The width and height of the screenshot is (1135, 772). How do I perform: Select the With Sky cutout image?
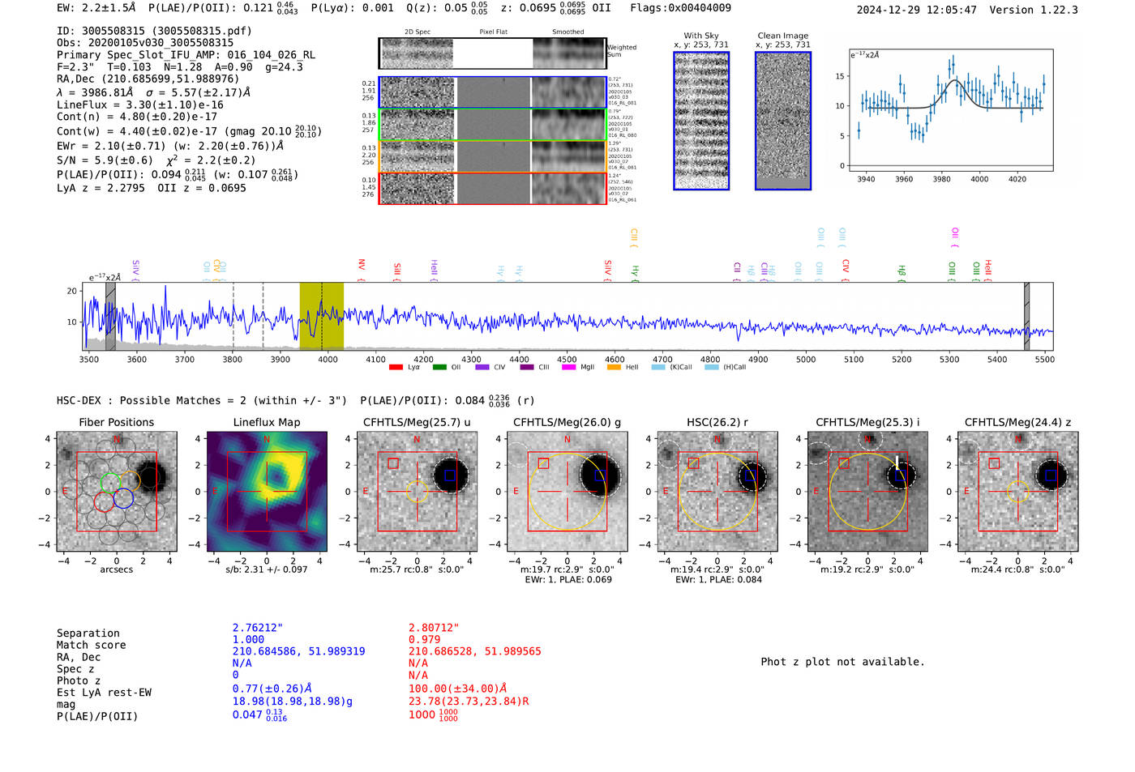point(701,121)
